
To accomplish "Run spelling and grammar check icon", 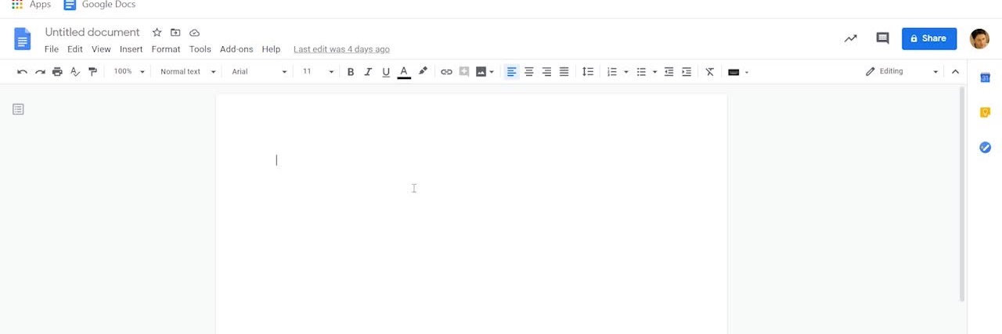I will [75, 72].
